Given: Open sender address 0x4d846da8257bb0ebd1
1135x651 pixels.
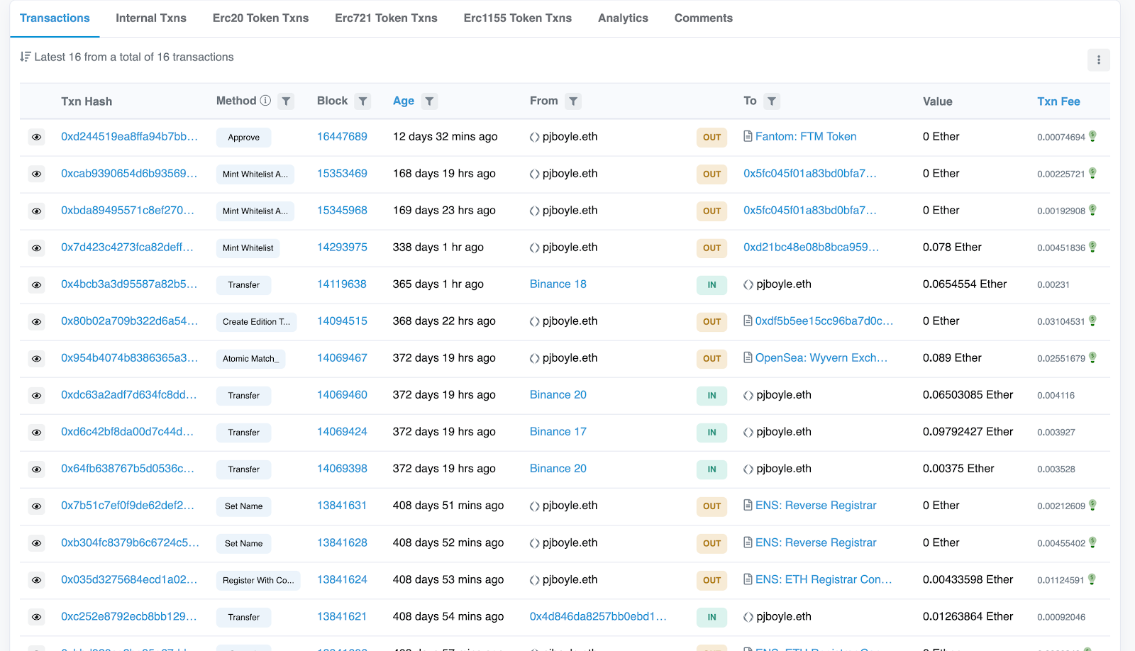Looking at the screenshot, I should click(x=598, y=616).
